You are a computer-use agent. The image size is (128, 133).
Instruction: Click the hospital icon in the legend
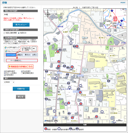[46, 129]
